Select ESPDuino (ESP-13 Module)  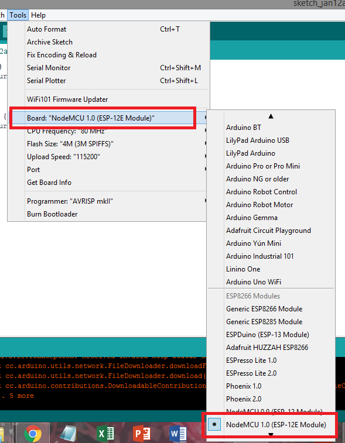[271, 335]
